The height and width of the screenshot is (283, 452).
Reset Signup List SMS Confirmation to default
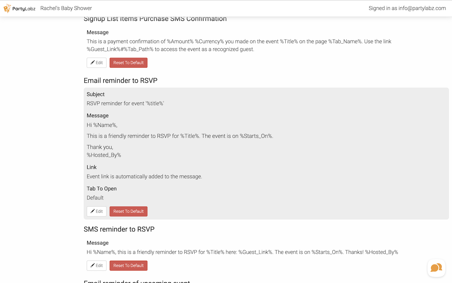pos(129,63)
